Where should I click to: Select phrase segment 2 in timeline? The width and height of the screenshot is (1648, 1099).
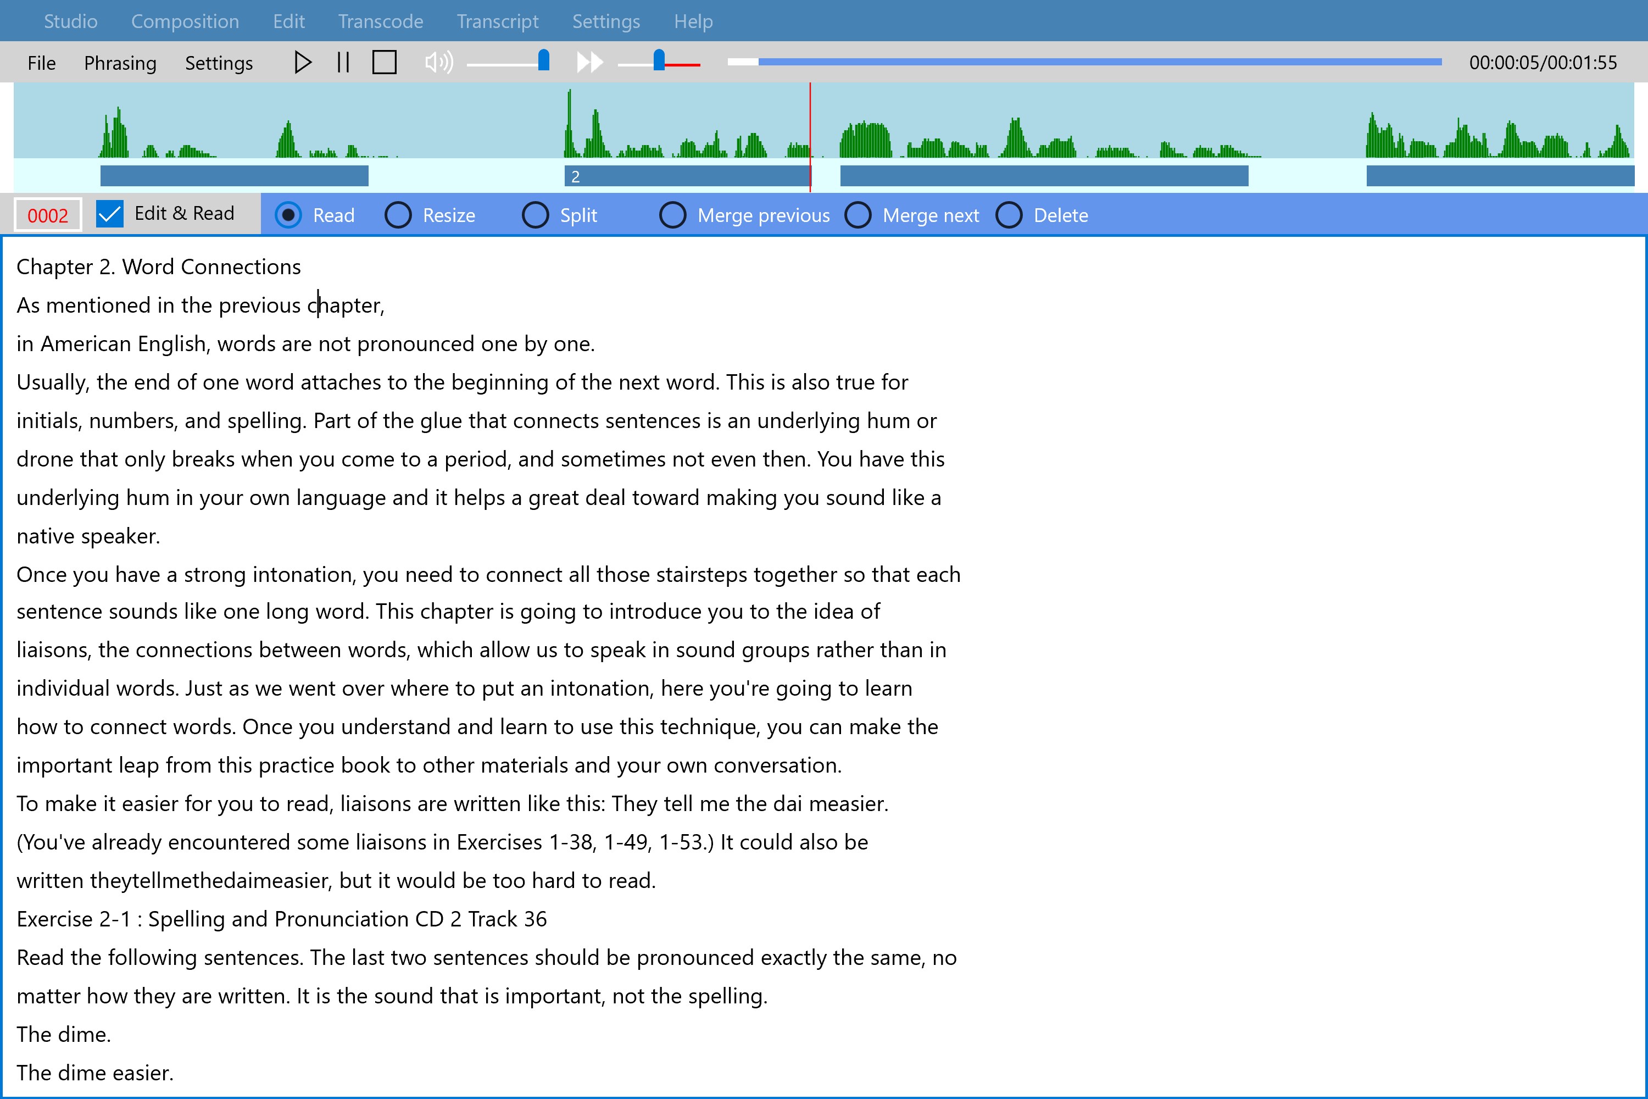(687, 176)
